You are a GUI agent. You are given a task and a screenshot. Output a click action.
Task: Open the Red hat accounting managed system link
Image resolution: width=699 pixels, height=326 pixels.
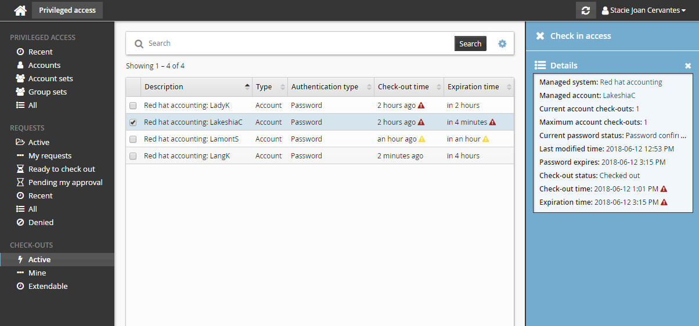tap(630, 82)
